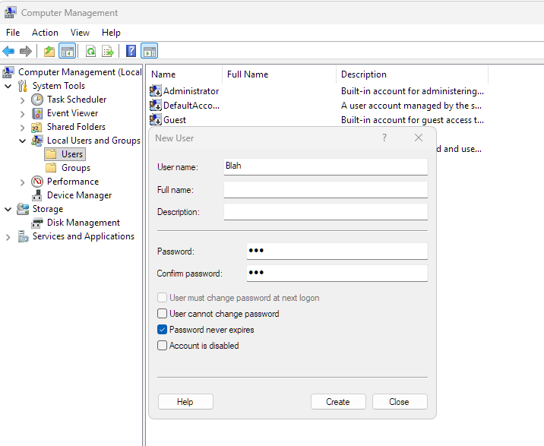Click disabled User must change password checkbox

pyautogui.click(x=162, y=297)
